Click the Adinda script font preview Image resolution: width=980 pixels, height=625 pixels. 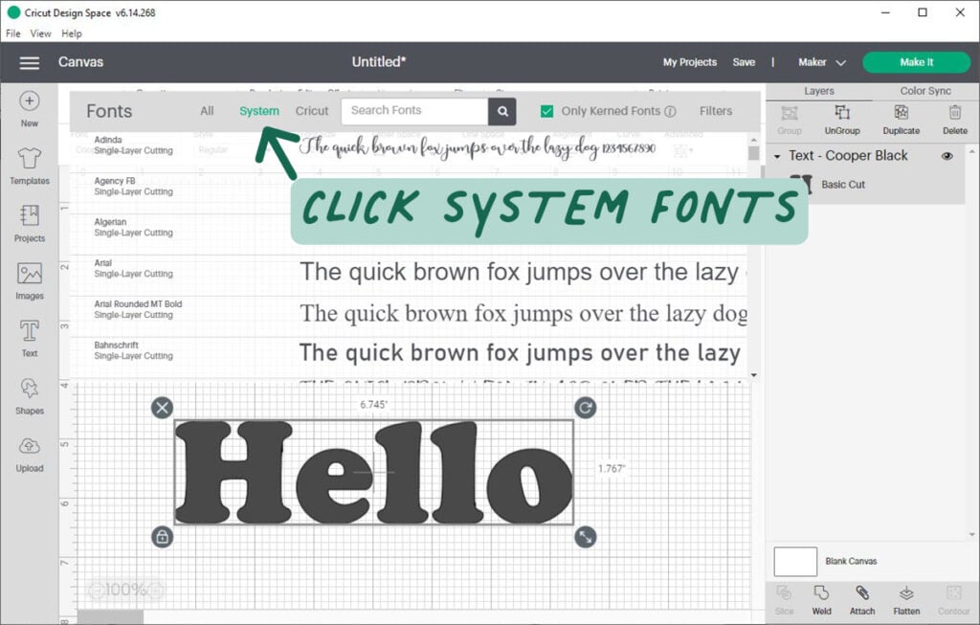pos(478,147)
